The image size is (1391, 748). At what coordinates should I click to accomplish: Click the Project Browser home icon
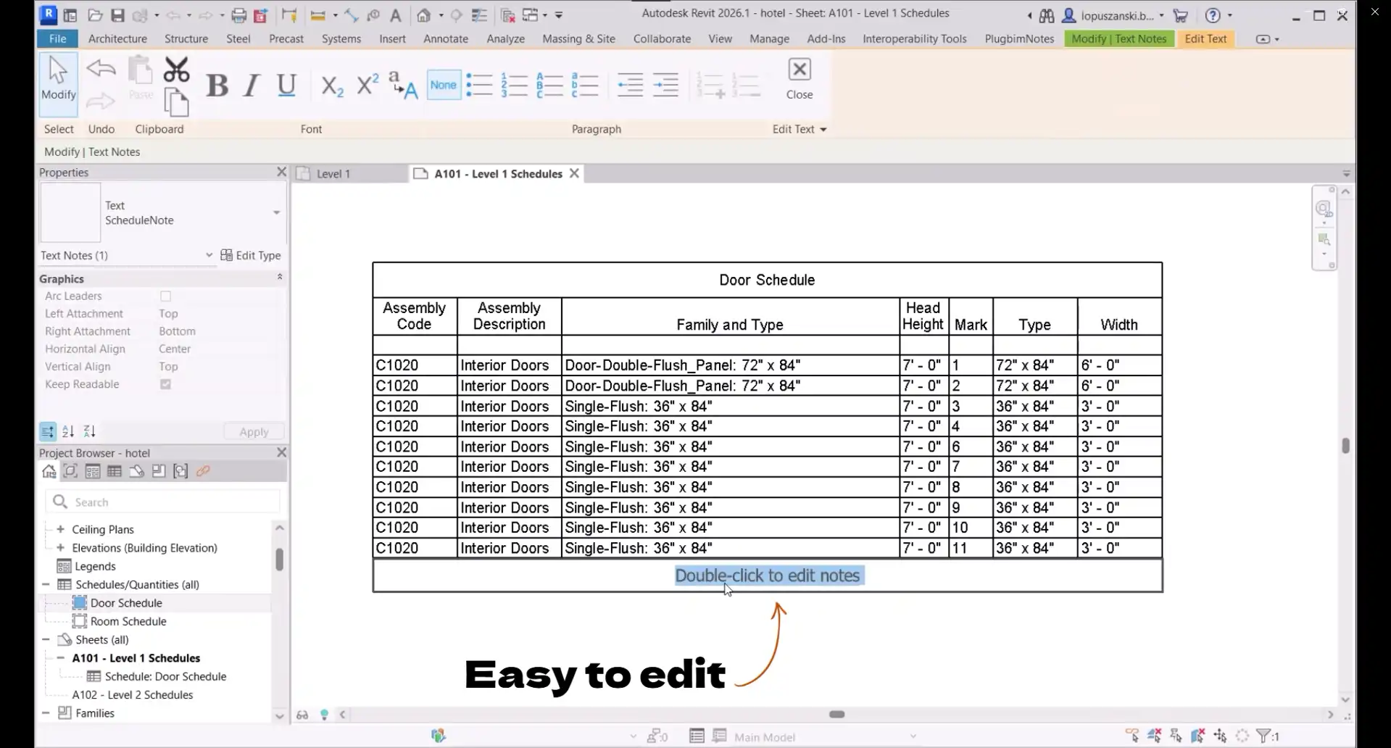(x=49, y=471)
